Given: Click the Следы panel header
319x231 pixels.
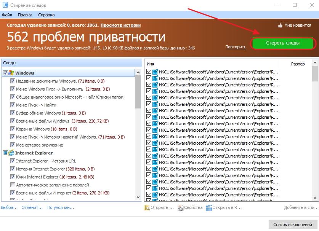Looking at the screenshot, I should point(72,63).
